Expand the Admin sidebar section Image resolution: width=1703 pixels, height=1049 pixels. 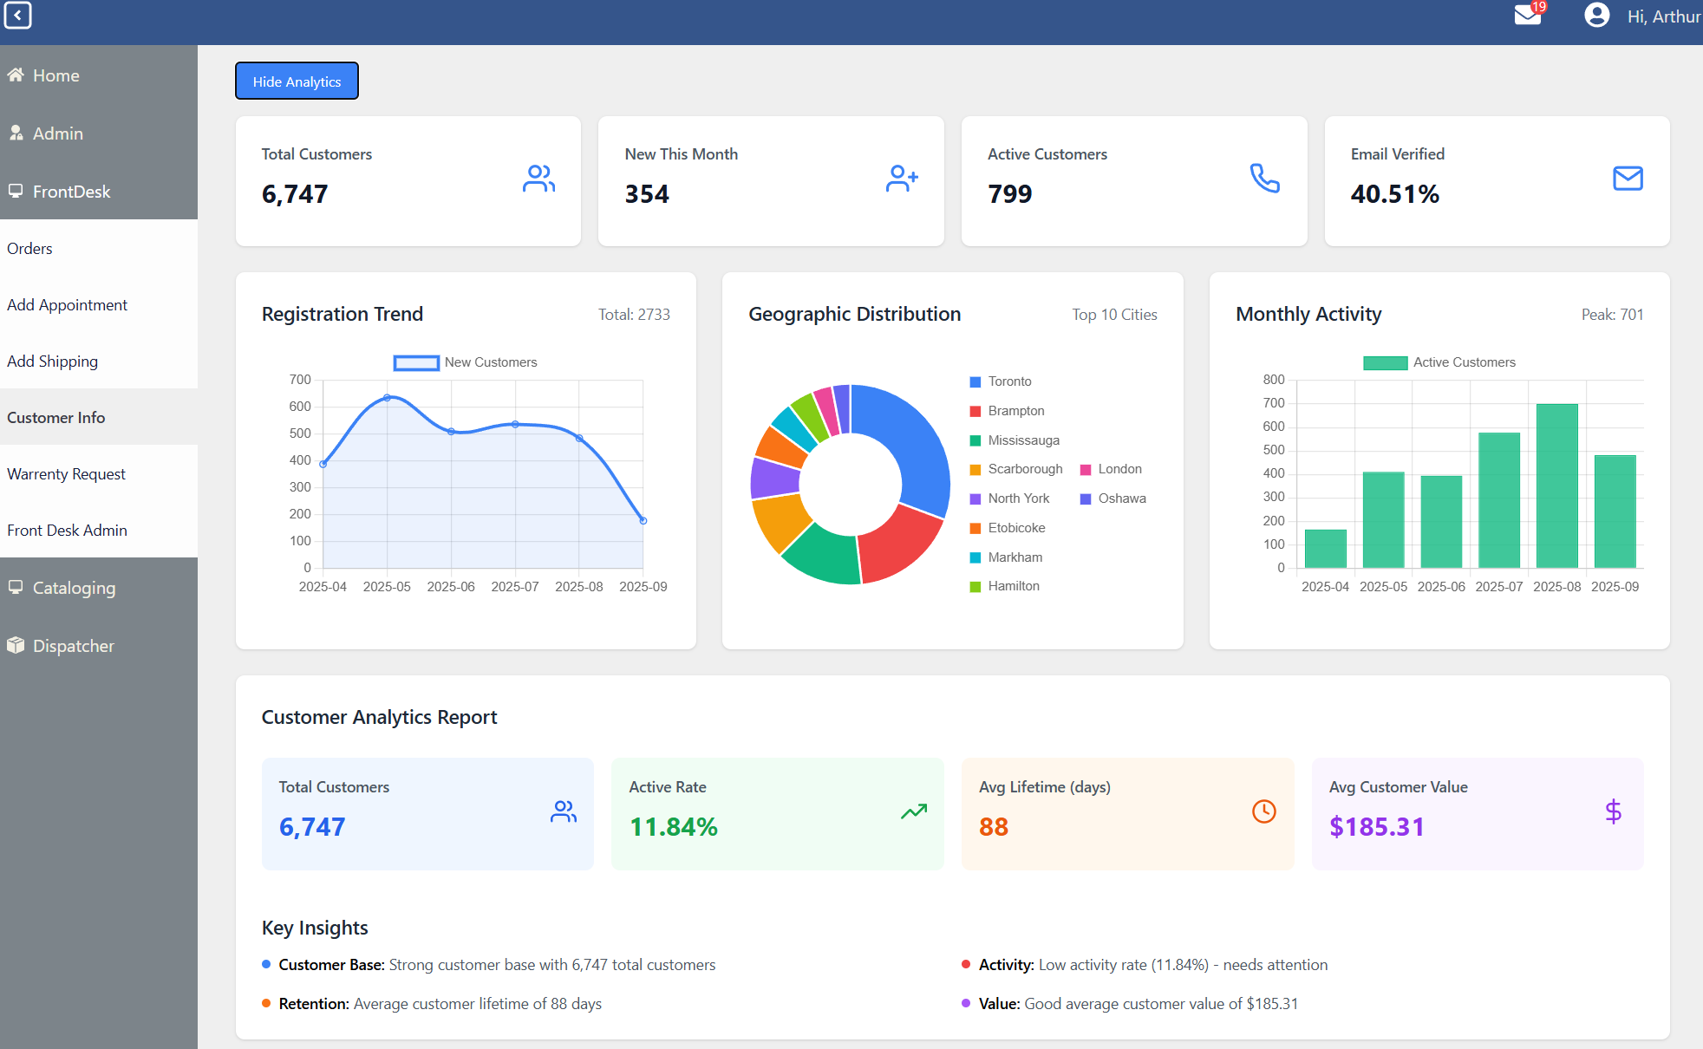[x=57, y=134]
